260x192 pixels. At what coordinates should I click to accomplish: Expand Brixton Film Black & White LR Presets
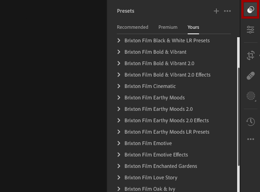click(167, 41)
